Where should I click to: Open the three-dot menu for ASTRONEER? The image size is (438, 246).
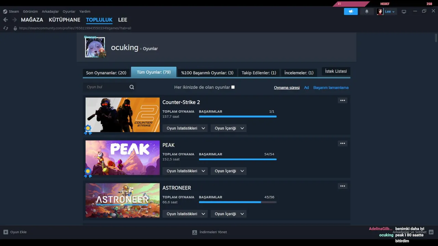tap(343, 186)
